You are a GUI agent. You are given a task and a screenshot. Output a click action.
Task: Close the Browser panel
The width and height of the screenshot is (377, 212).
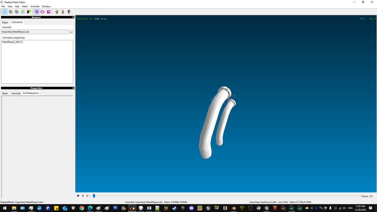click(x=73, y=17)
